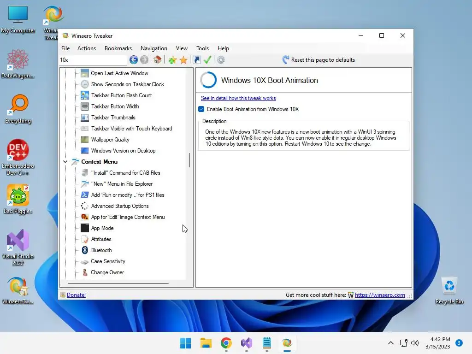Image resolution: width=472 pixels, height=354 pixels.
Task: Click the create shortcut toolbar icon
Action: coord(197,60)
